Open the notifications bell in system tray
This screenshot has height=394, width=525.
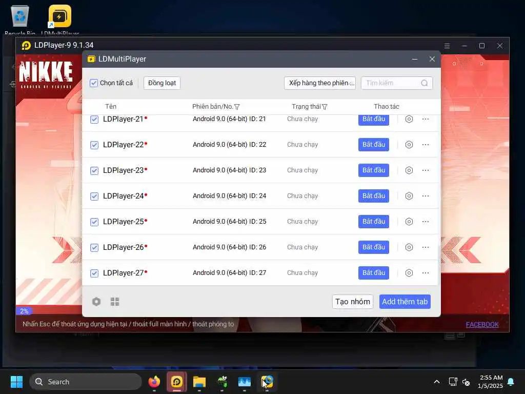click(x=511, y=382)
